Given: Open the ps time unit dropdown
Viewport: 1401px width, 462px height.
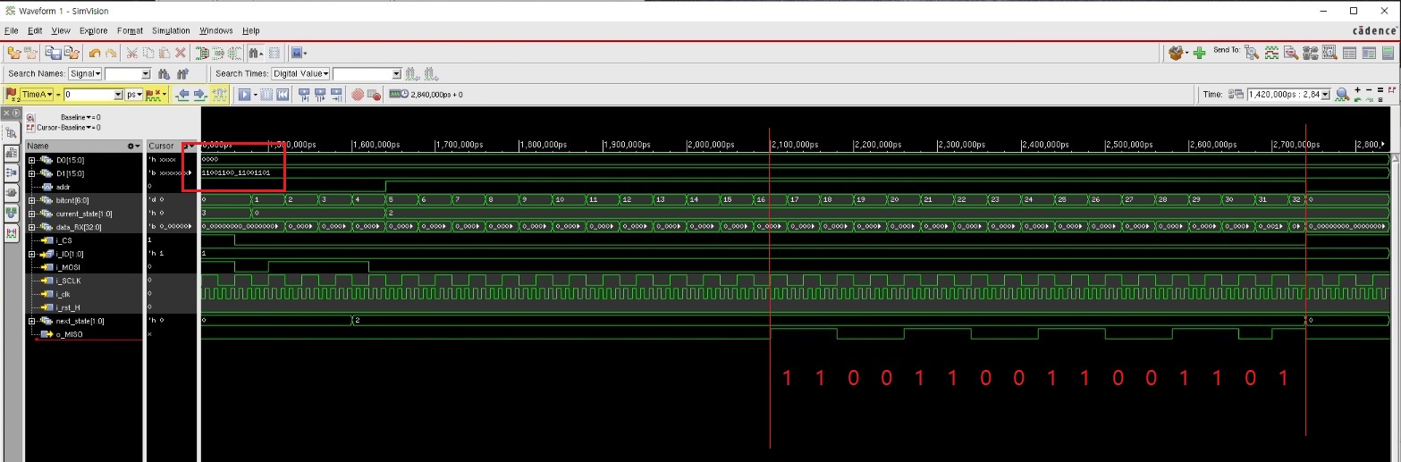Looking at the screenshot, I should [x=133, y=94].
